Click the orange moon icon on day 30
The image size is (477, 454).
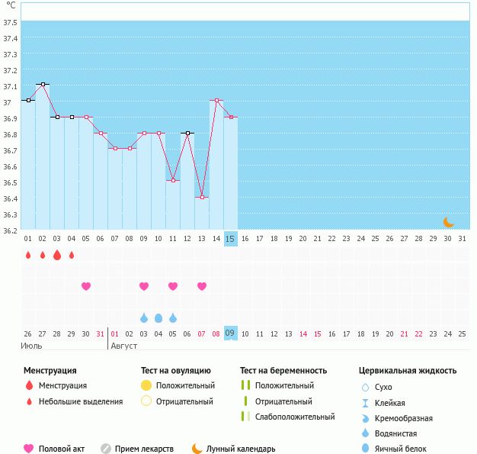[x=448, y=222]
